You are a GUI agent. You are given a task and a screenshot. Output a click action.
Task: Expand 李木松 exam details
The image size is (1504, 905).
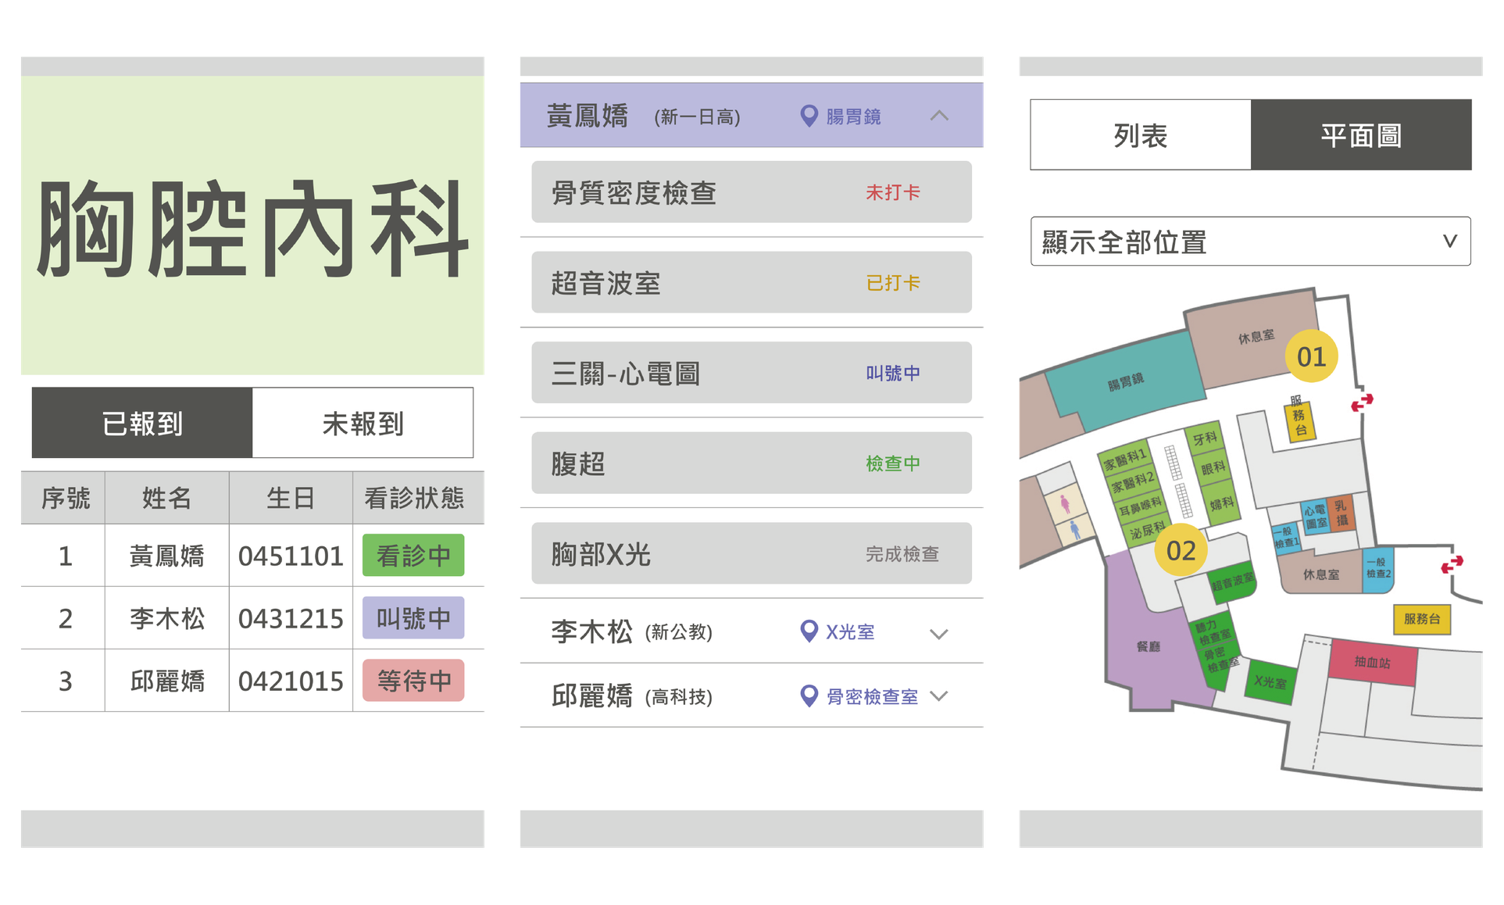tap(939, 633)
